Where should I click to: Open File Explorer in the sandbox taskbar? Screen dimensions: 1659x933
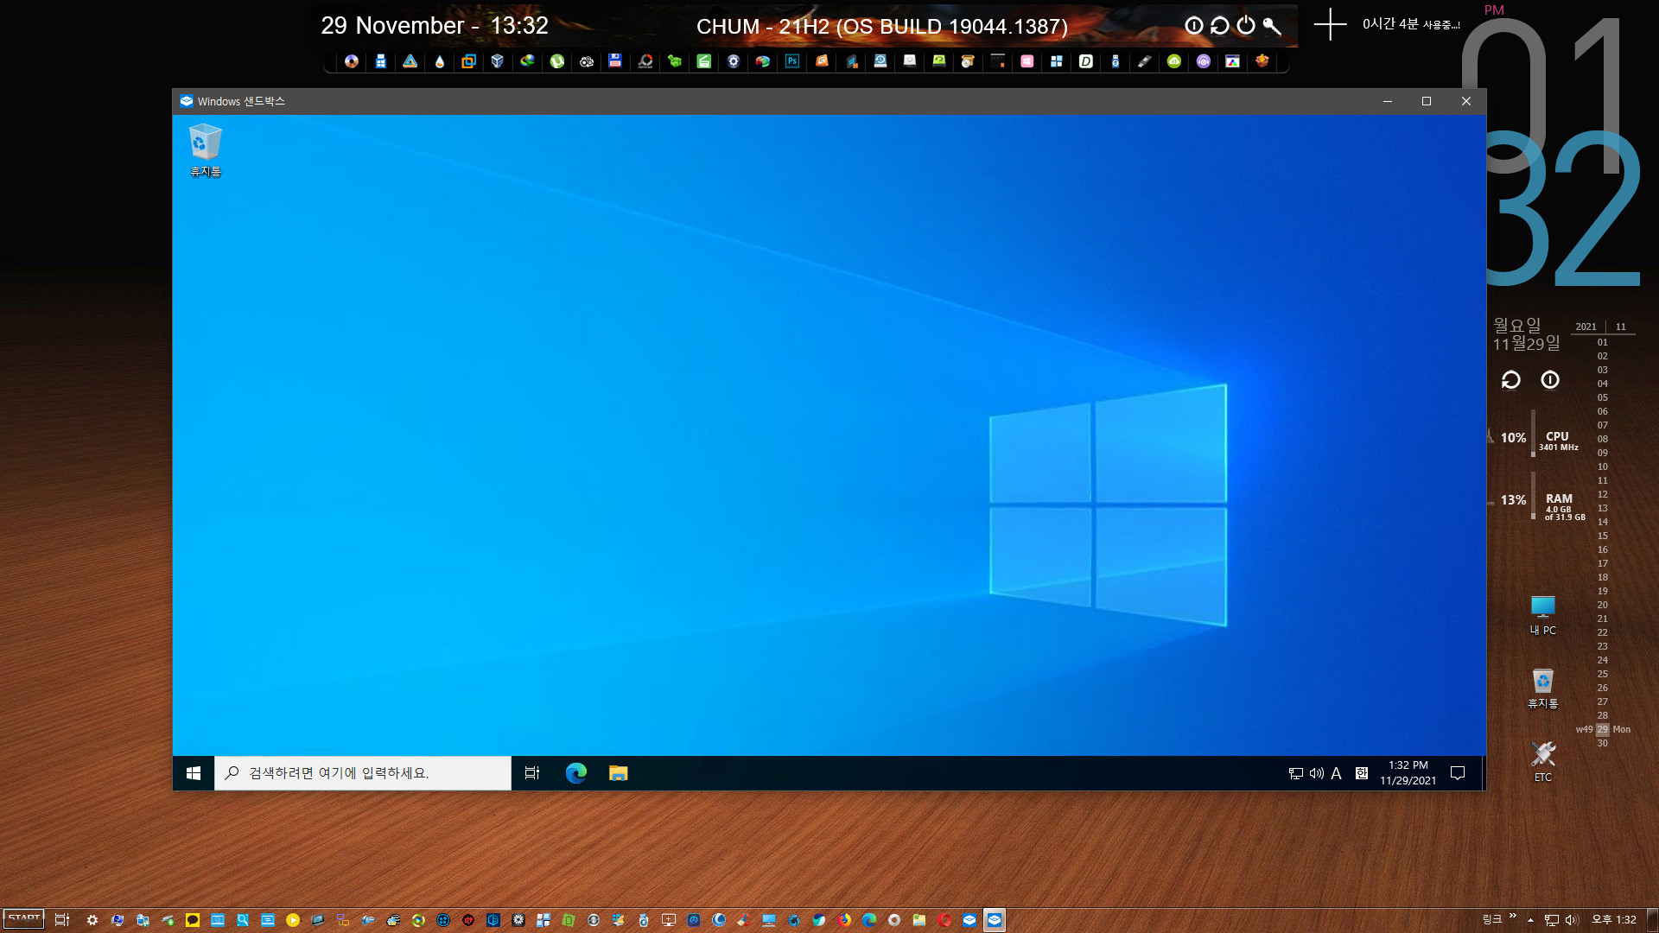(x=618, y=773)
